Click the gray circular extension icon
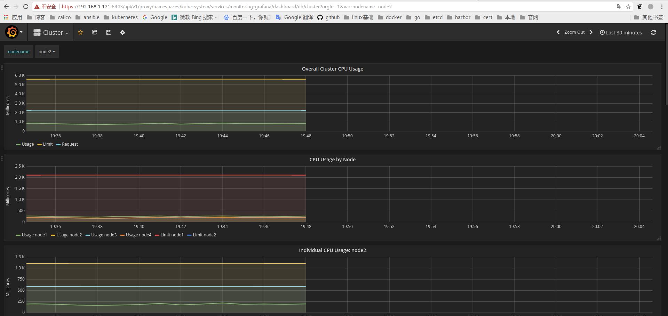 click(651, 7)
